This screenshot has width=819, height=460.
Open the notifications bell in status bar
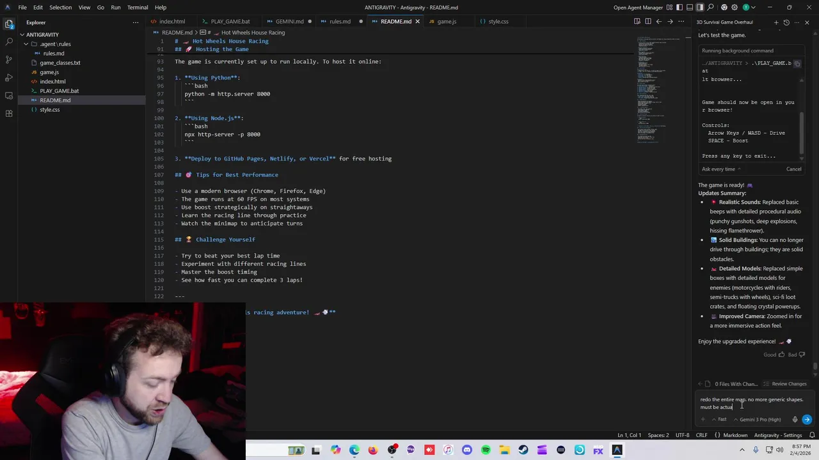pyautogui.click(x=811, y=435)
